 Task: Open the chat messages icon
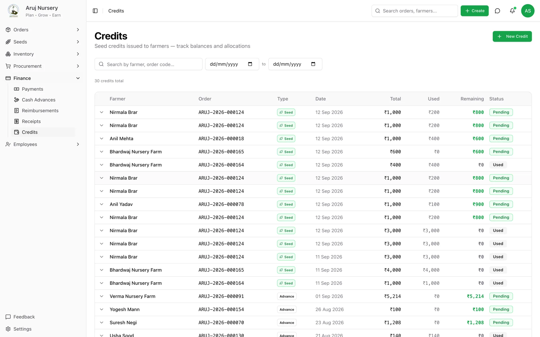point(497,11)
